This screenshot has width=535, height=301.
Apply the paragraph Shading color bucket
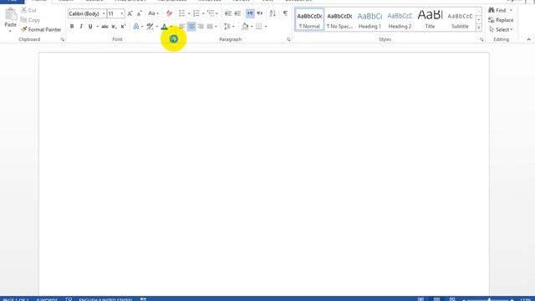coord(245,26)
